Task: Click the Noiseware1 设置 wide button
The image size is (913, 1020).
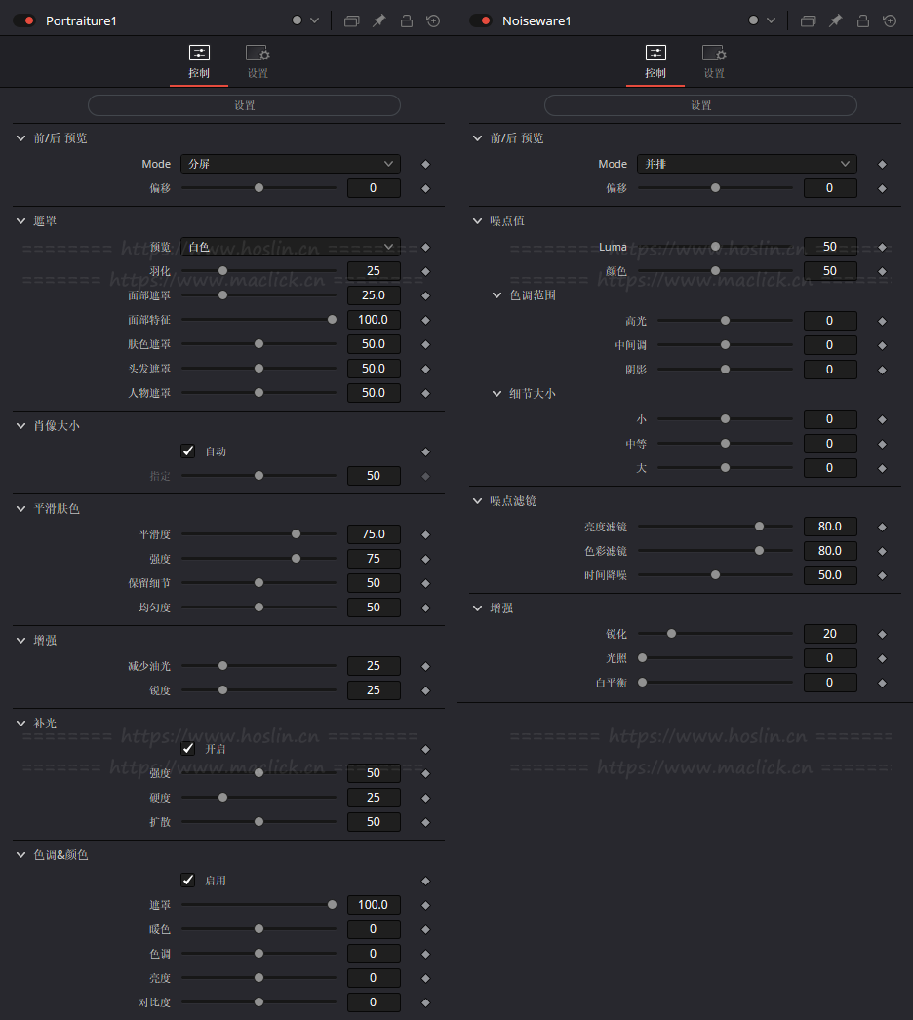Action: [700, 105]
